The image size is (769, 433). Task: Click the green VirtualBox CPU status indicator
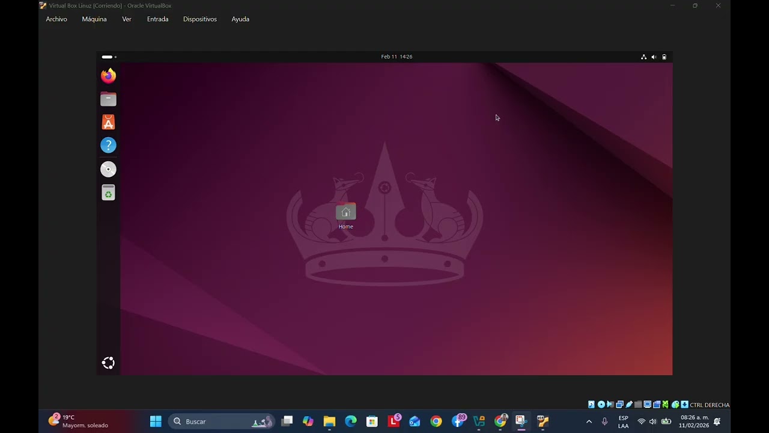click(x=666, y=405)
